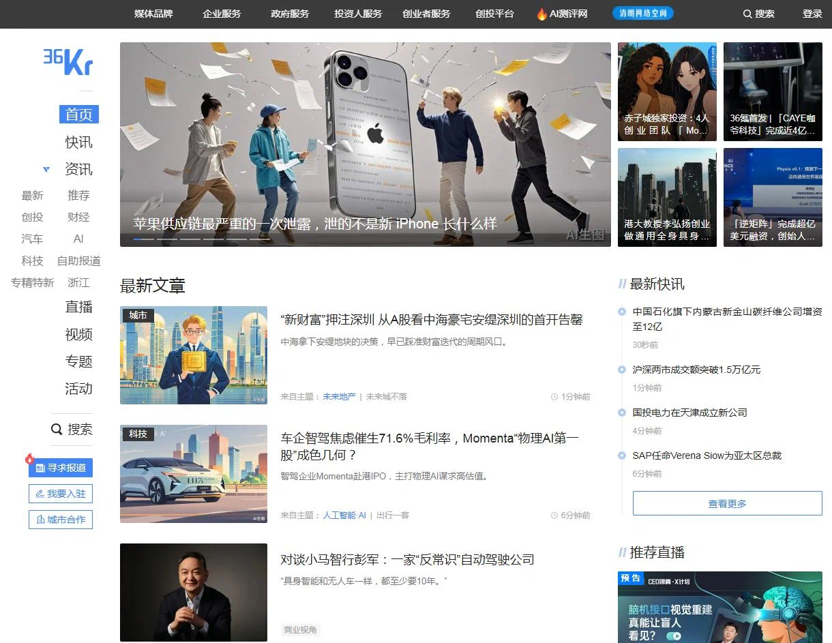832x643 pixels.
Task: Click the 寻求报道 button
Action: coord(61,468)
